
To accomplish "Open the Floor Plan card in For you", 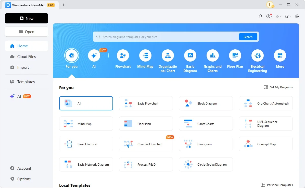I will pos(146,124).
